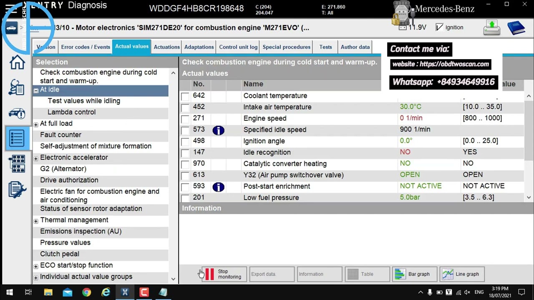Select Lambda control tree item
534x300 pixels.
[x=71, y=112]
